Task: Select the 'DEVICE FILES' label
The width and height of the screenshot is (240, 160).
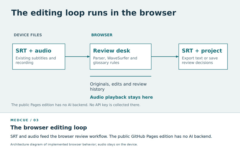Action: [x=28, y=35]
